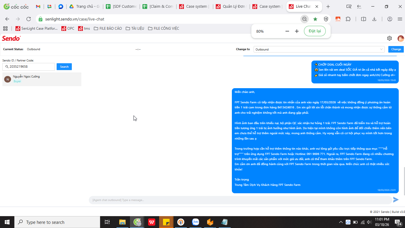Click the address bar URL
Viewport: 405px width, 228px height.
click(75, 19)
